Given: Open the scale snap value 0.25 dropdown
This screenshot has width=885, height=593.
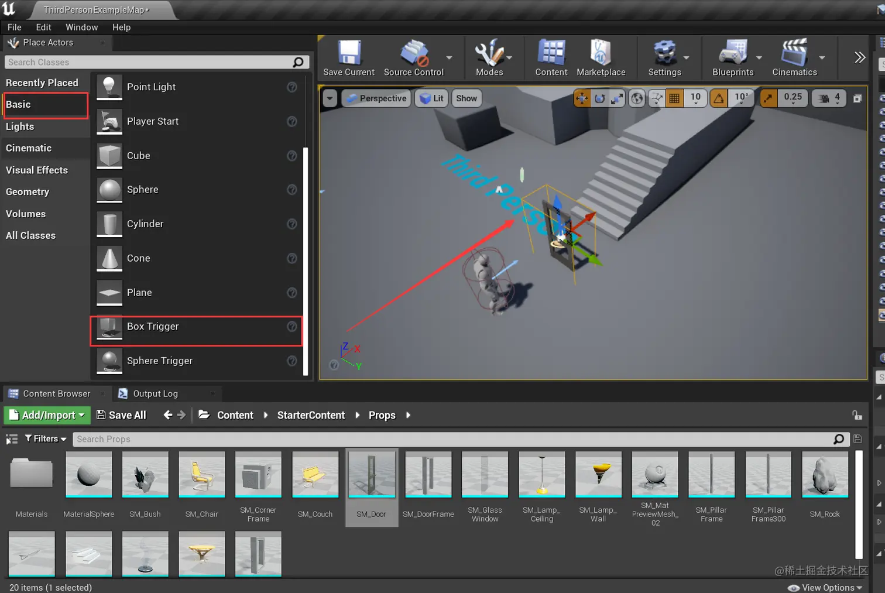Looking at the screenshot, I should [793, 98].
